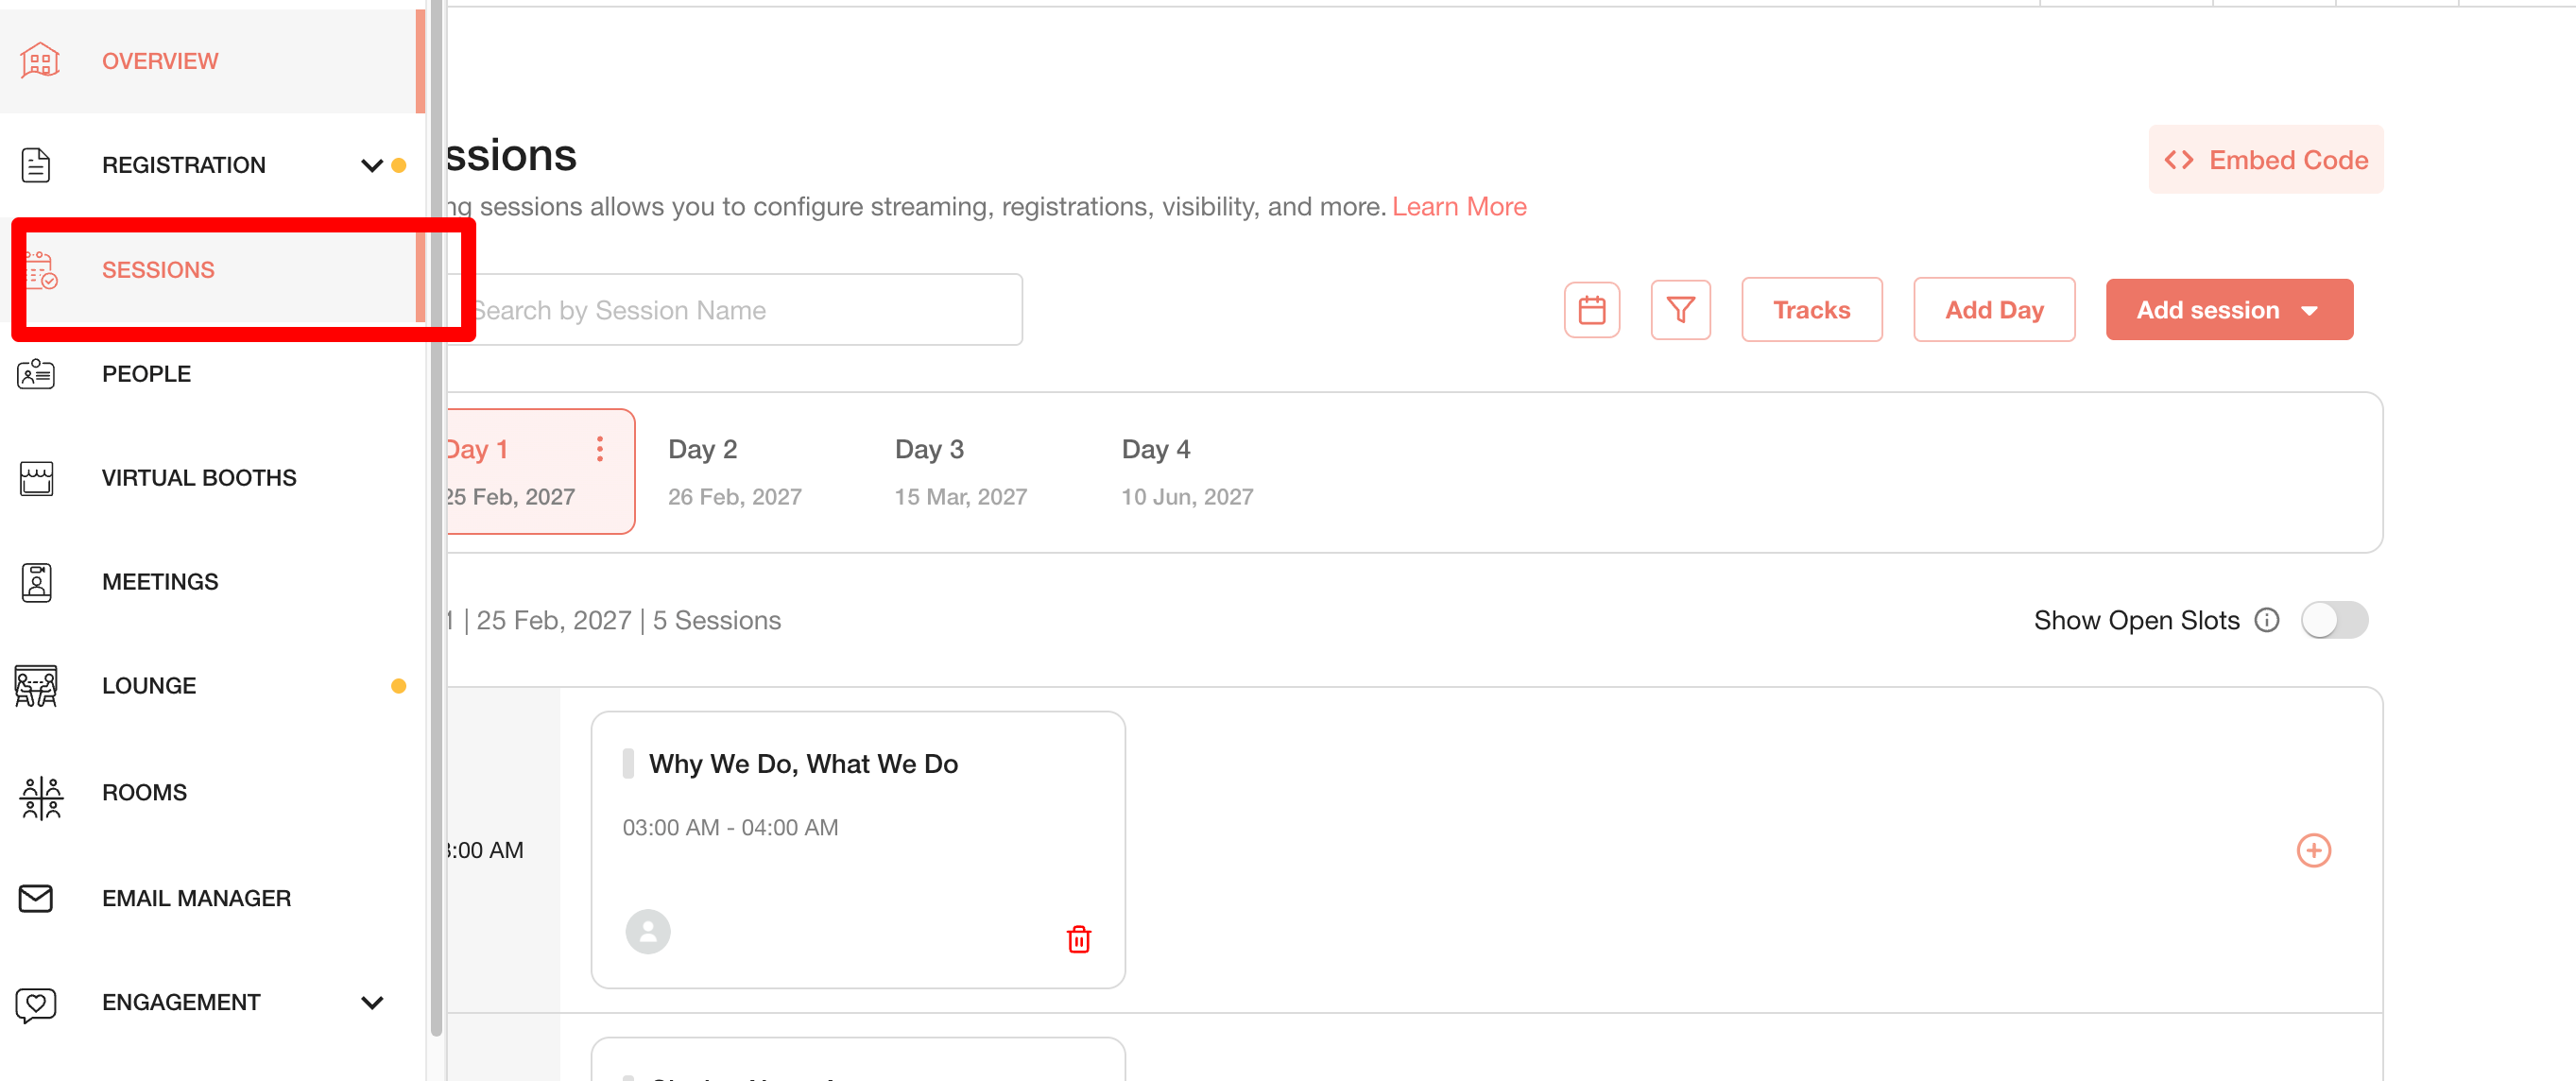The image size is (2576, 1081).
Task: Switch to Day 1 tab
Action: [540, 471]
